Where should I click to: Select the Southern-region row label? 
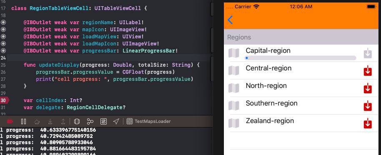[x=271, y=103]
